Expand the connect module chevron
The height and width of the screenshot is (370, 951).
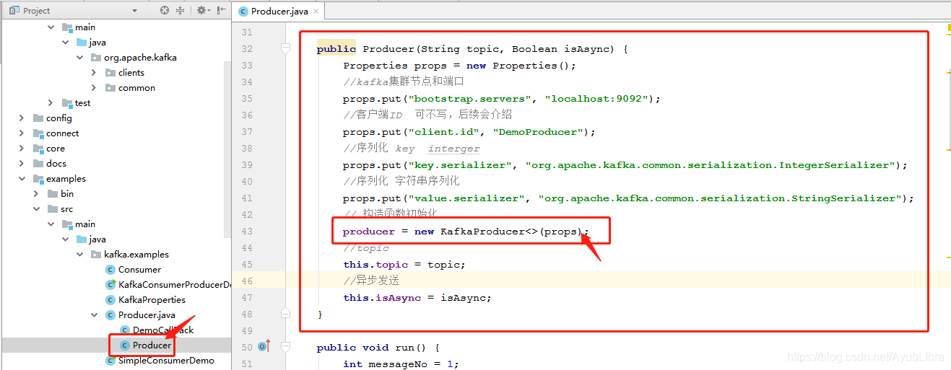pos(22,133)
